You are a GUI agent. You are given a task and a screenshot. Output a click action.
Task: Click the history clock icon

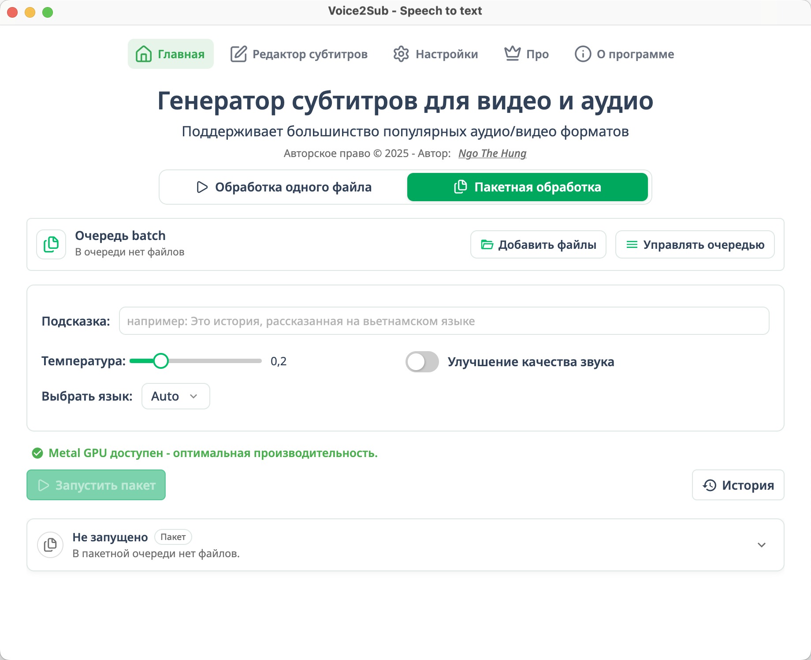[710, 485]
